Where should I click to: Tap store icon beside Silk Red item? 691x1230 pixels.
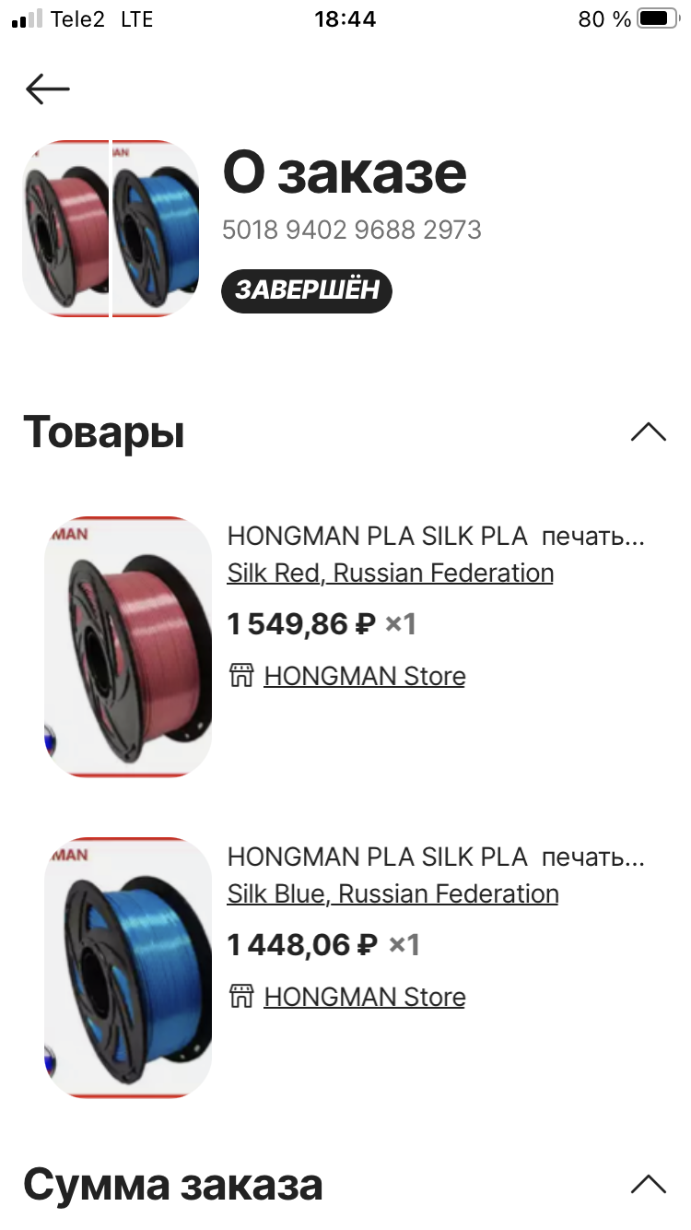[x=240, y=676]
